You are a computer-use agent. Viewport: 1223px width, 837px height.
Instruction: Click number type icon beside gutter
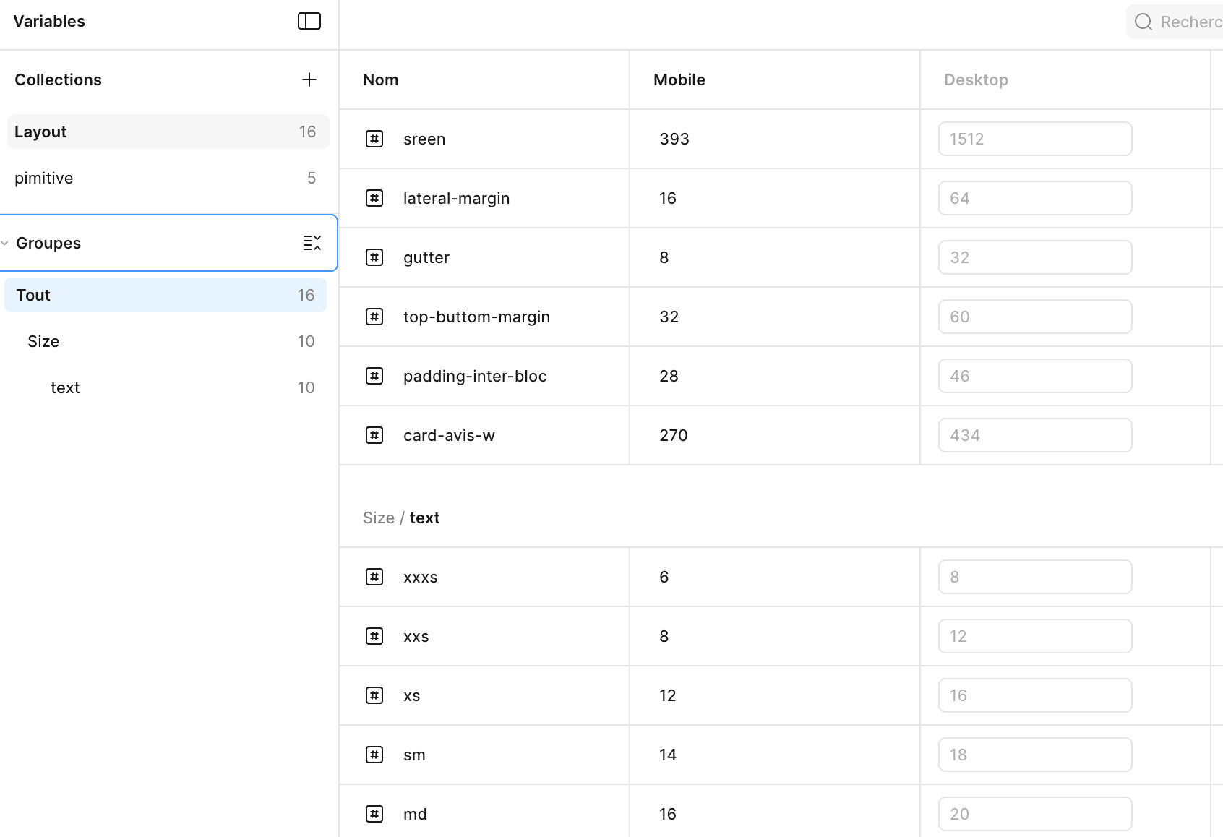[374, 257]
